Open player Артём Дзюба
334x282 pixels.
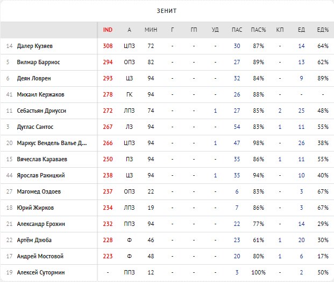pos(34,240)
